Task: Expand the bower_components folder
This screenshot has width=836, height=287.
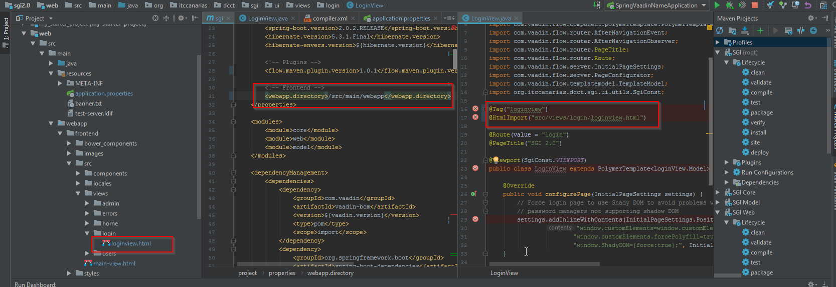Action: pyautogui.click(x=69, y=143)
